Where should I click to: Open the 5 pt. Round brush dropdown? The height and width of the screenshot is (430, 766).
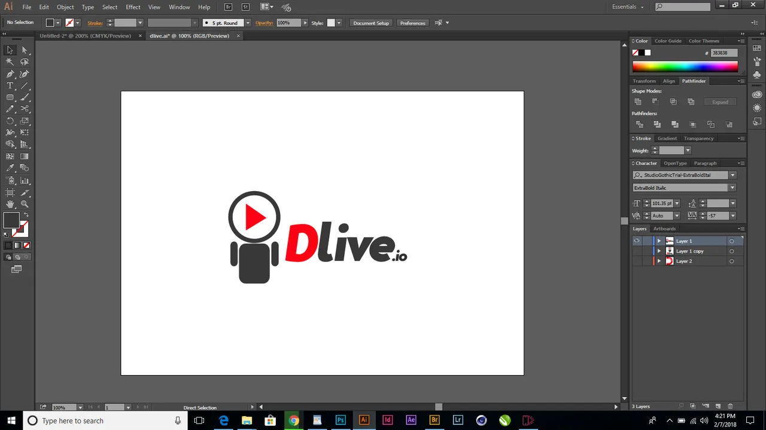tap(248, 23)
